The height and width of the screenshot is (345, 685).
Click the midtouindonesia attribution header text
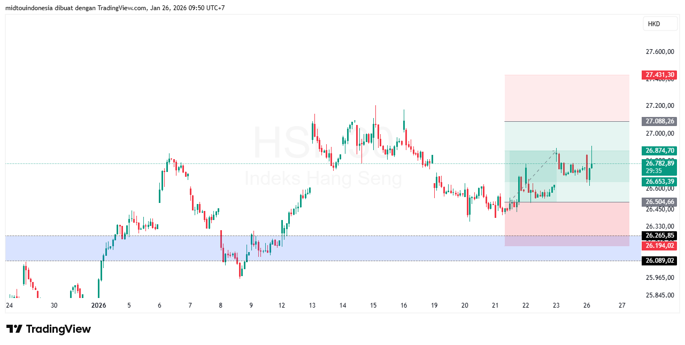click(x=115, y=8)
